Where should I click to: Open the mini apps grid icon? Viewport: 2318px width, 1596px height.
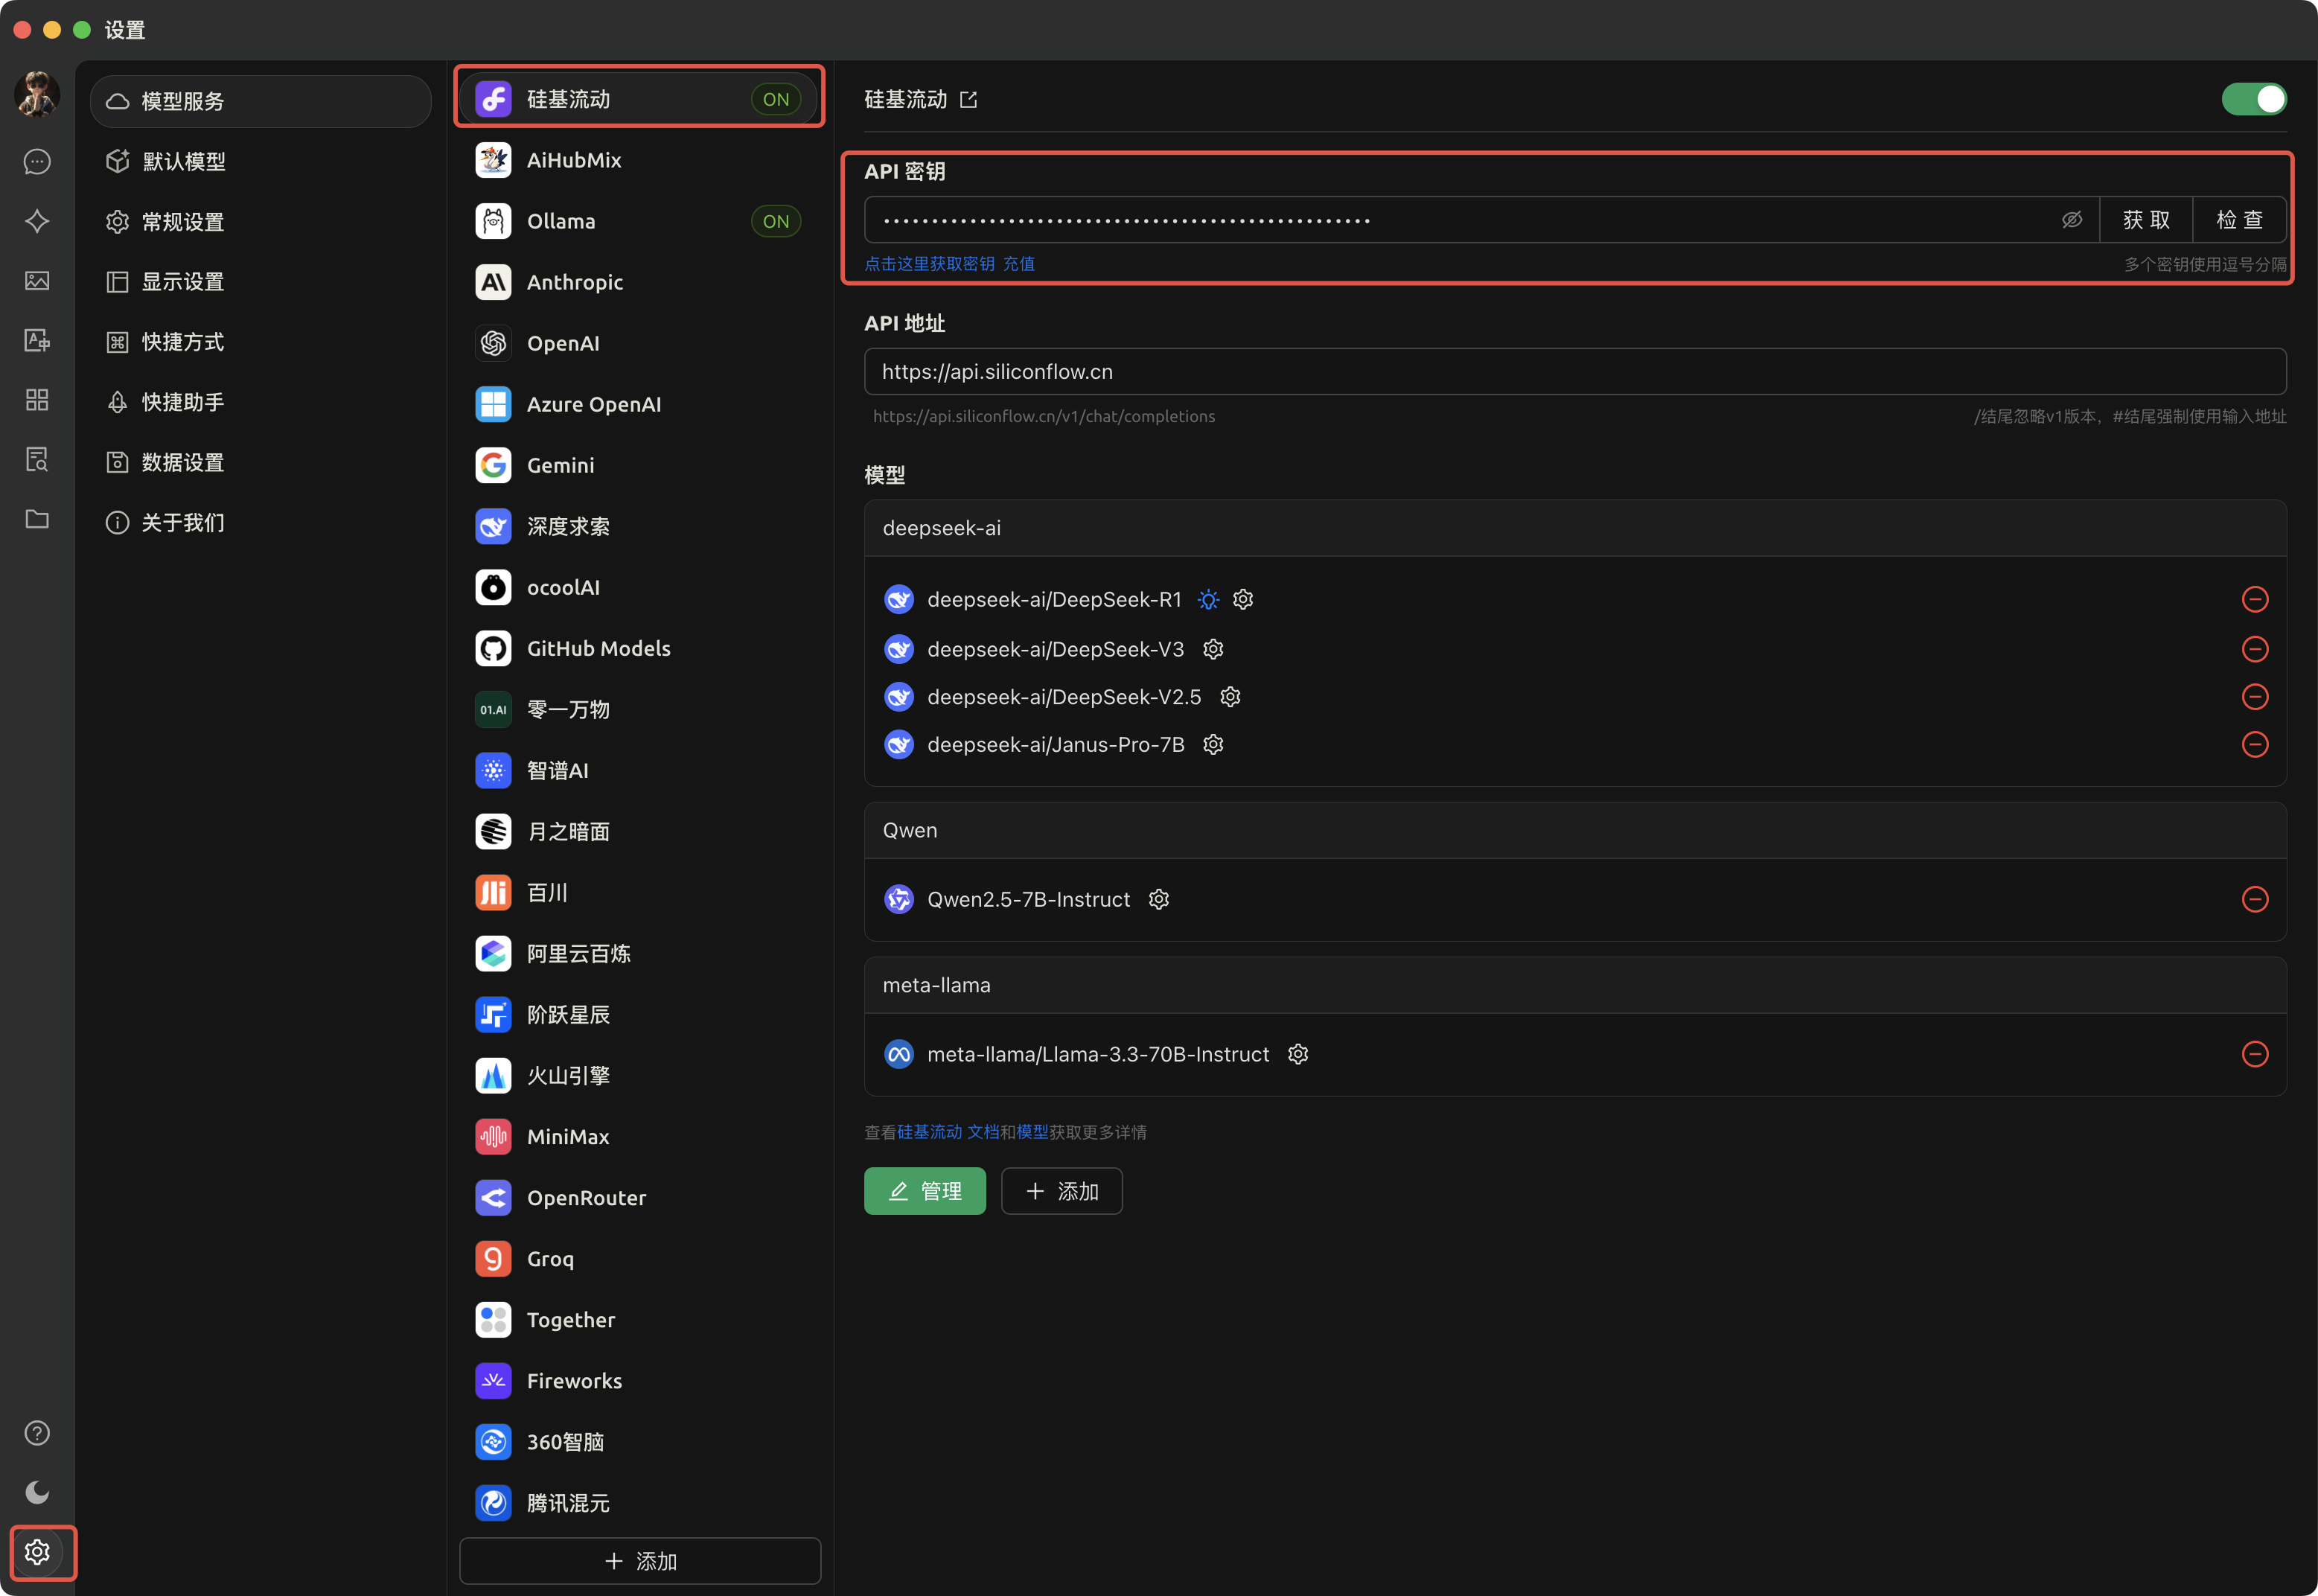pyautogui.click(x=37, y=400)
